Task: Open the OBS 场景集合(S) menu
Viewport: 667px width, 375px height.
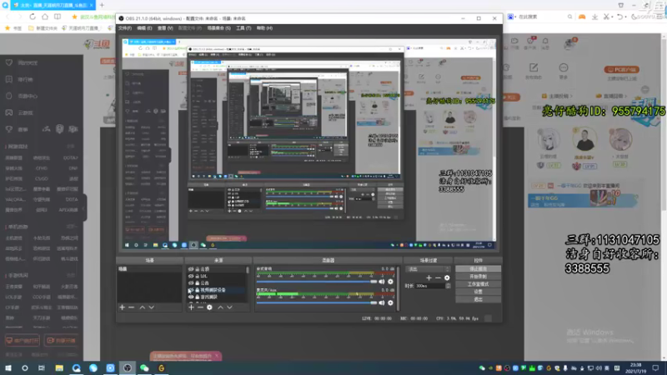Action: 218,28
